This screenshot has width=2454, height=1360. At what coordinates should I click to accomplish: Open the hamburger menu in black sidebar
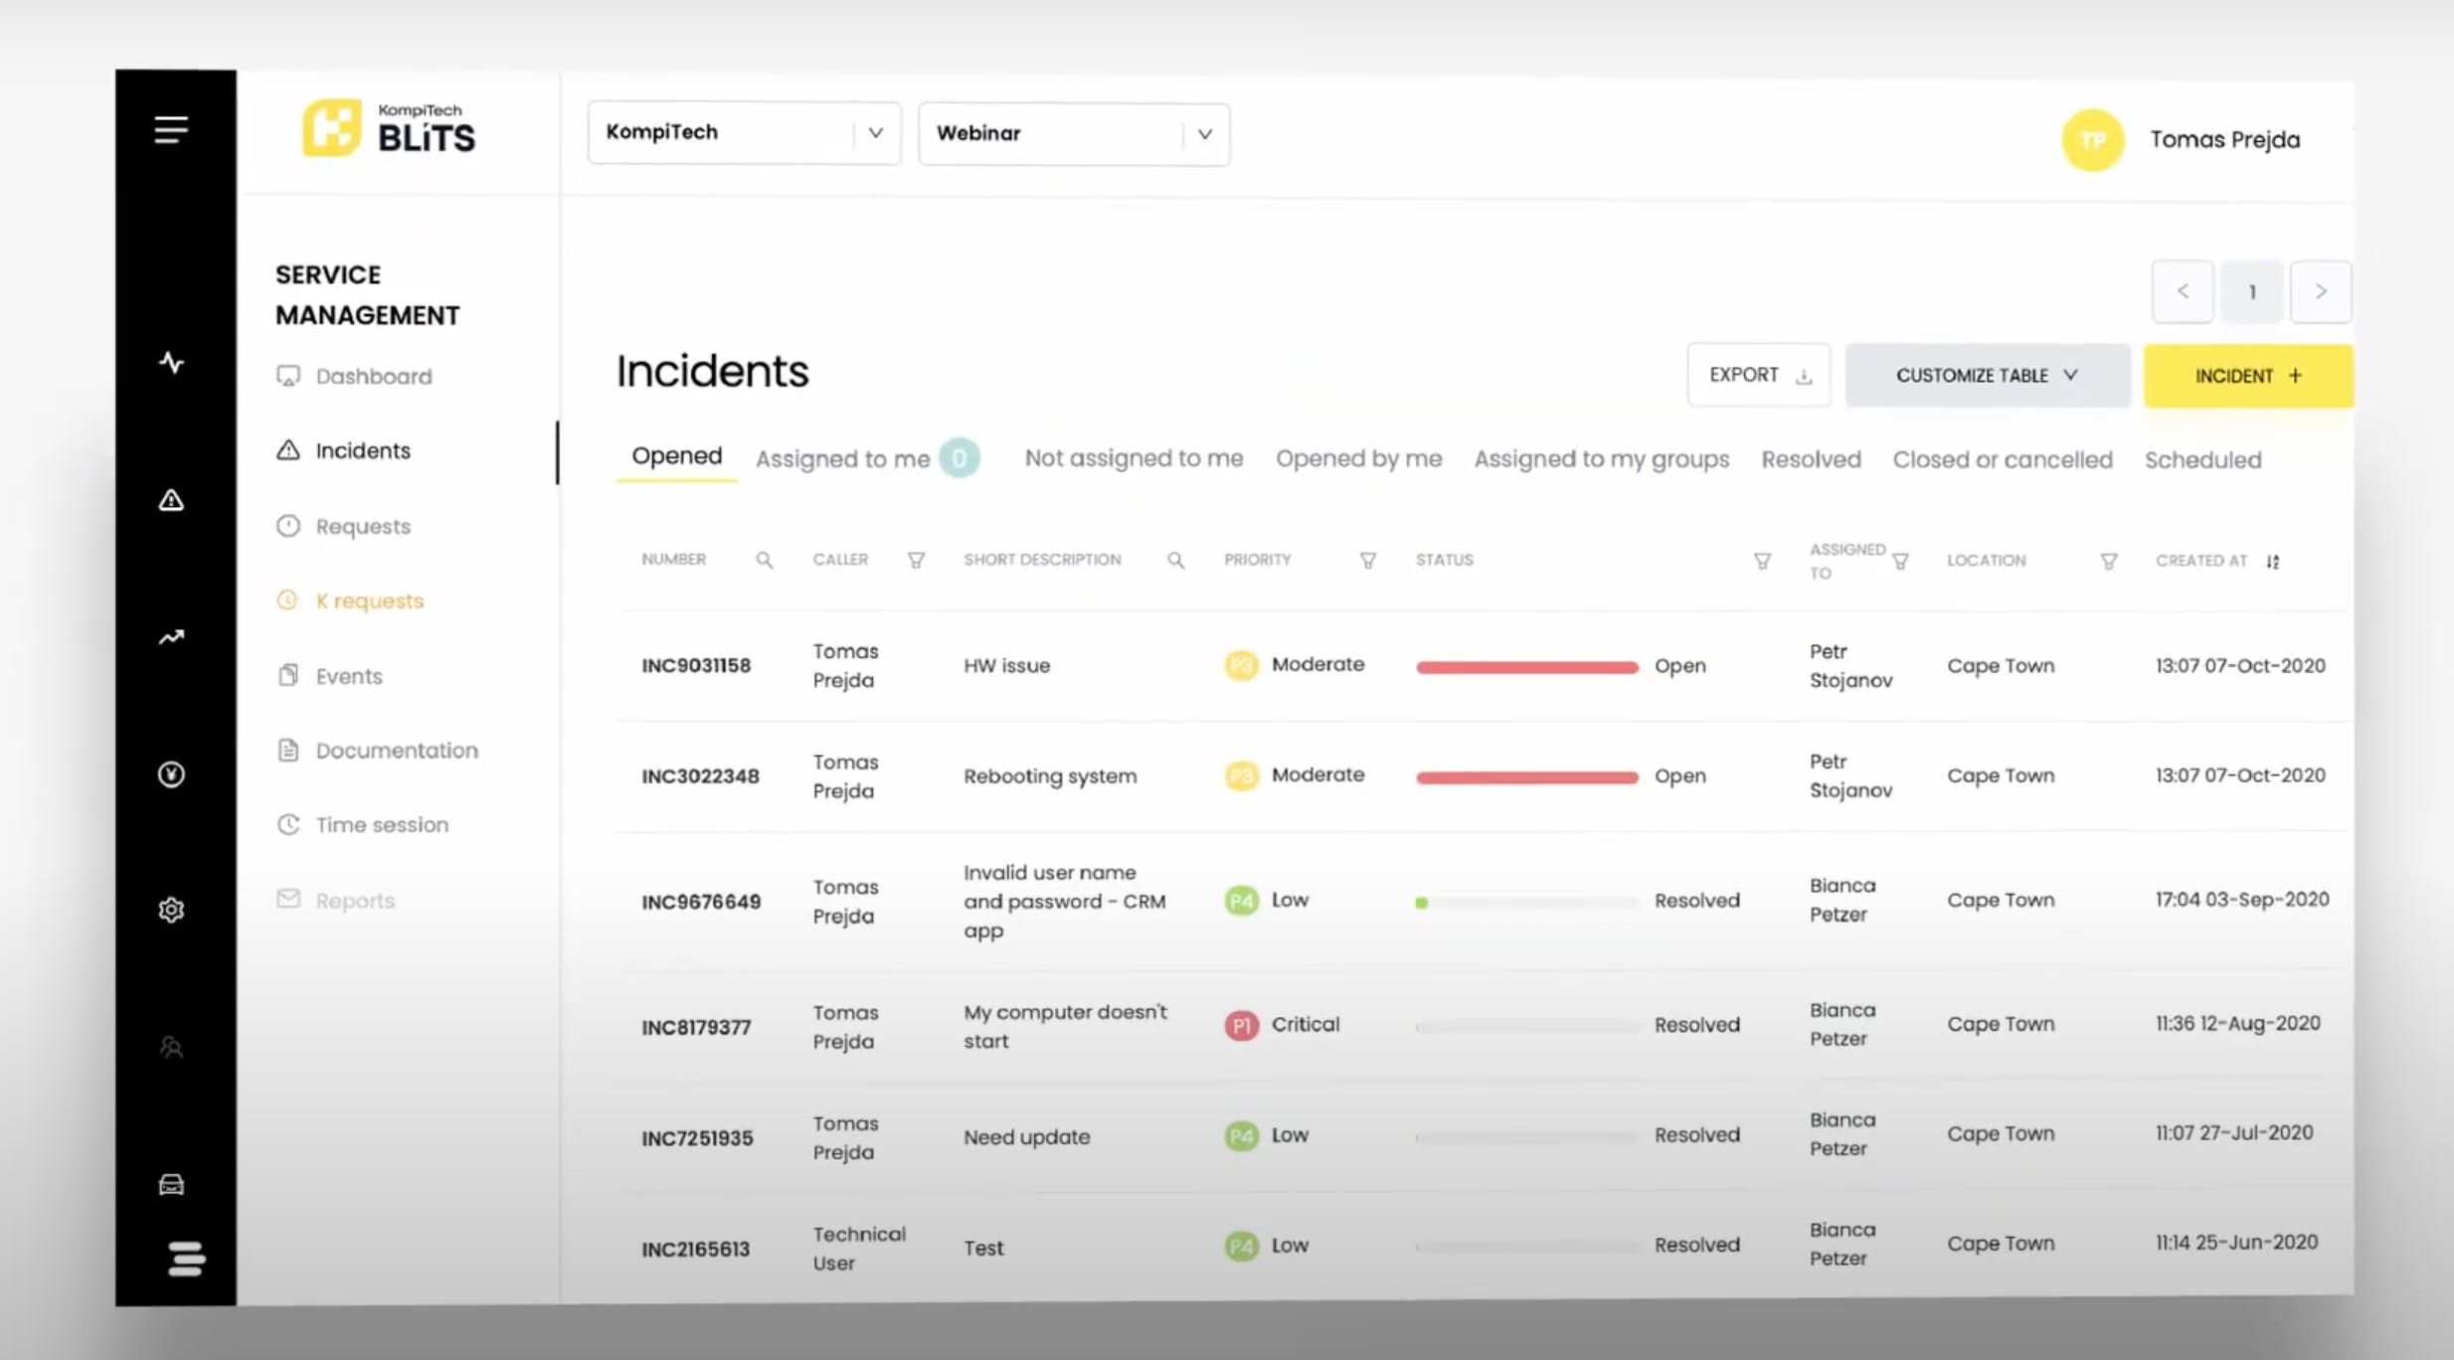tap(171, 129)
